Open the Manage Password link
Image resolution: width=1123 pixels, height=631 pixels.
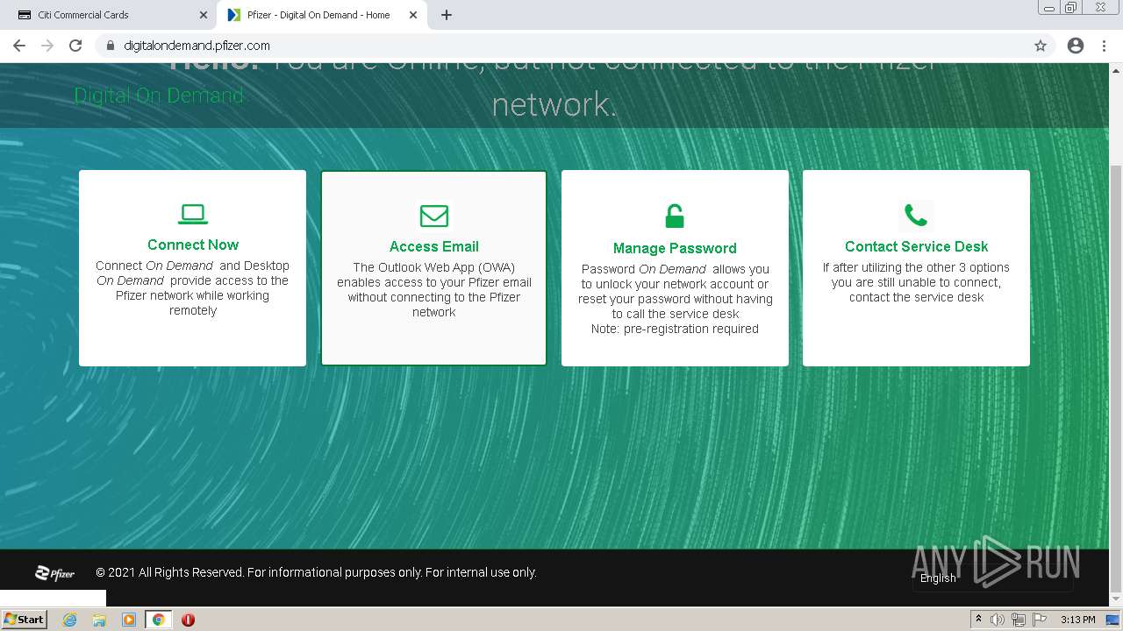675,248
